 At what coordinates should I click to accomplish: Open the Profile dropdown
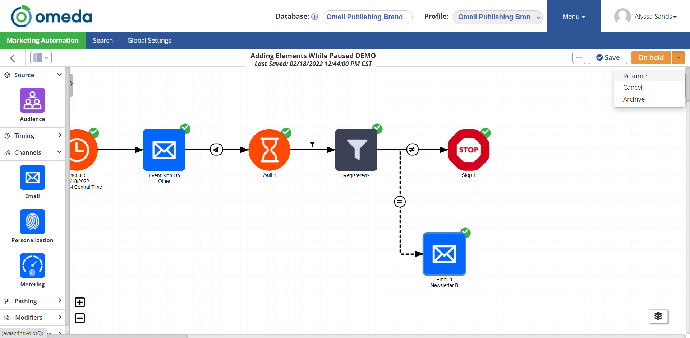[497, 17]
